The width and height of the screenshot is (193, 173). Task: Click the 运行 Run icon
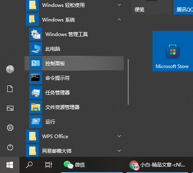tap(36, 122)
